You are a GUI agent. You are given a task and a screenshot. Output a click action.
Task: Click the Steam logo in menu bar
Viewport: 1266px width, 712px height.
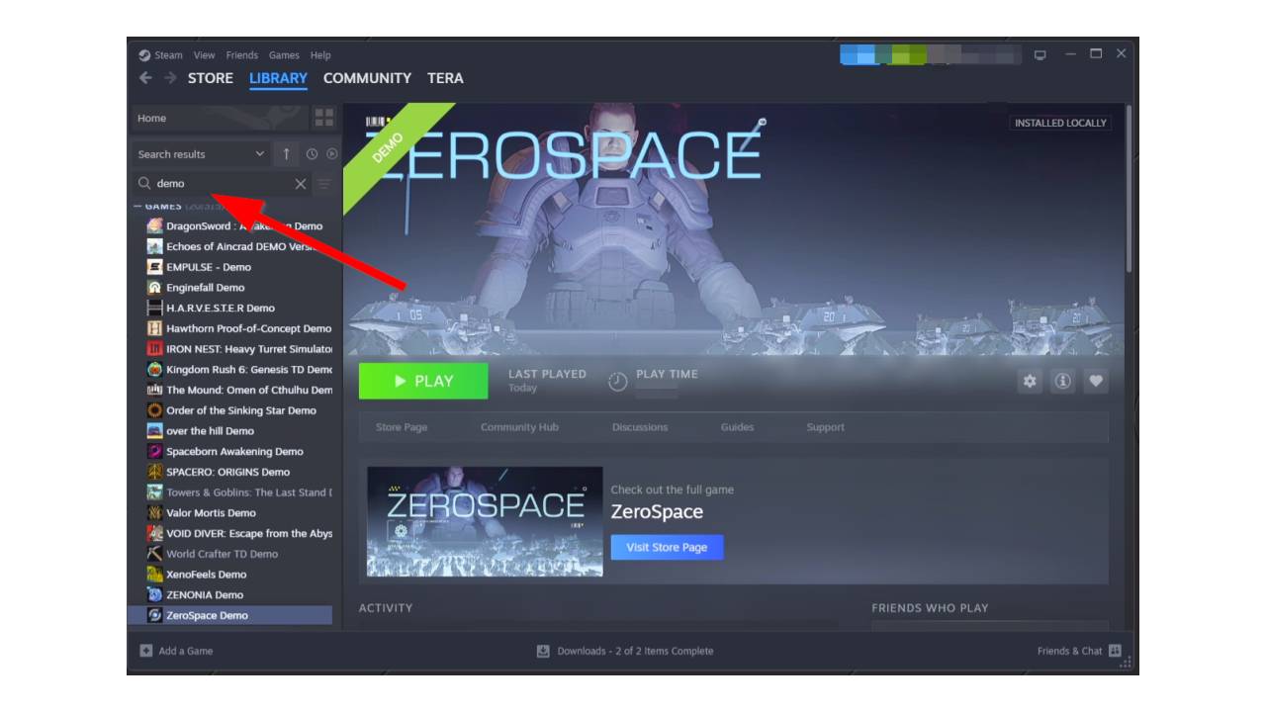(x=144, y=55)
